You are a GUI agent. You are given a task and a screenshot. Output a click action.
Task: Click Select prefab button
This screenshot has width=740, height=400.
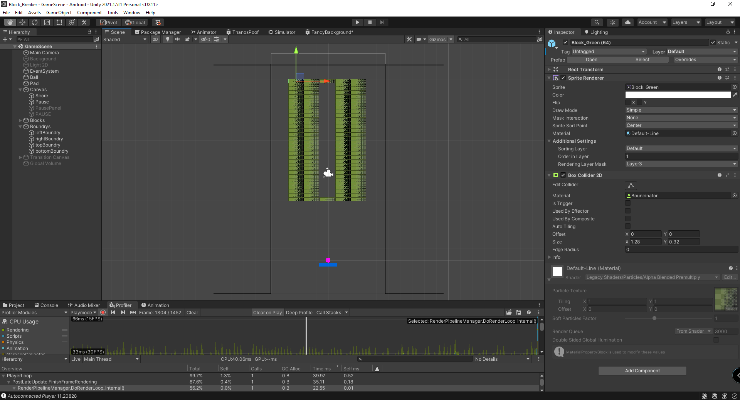[642, 60]
